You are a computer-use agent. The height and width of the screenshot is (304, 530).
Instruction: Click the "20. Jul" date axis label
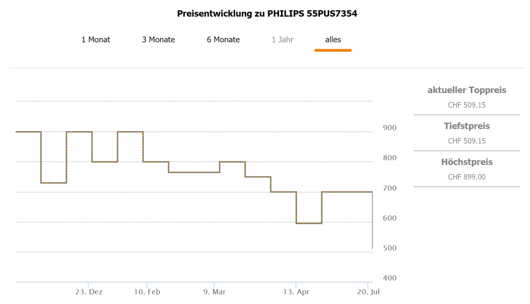point(367,292)
